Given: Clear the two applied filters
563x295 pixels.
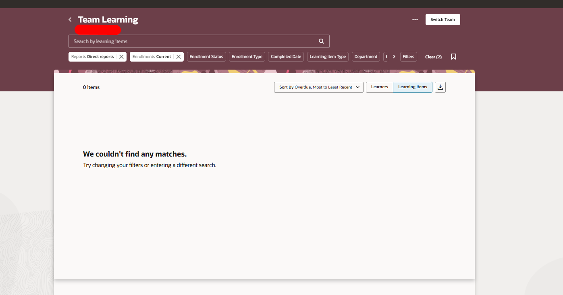Looking at the screenshot, I should click(433, 57).
